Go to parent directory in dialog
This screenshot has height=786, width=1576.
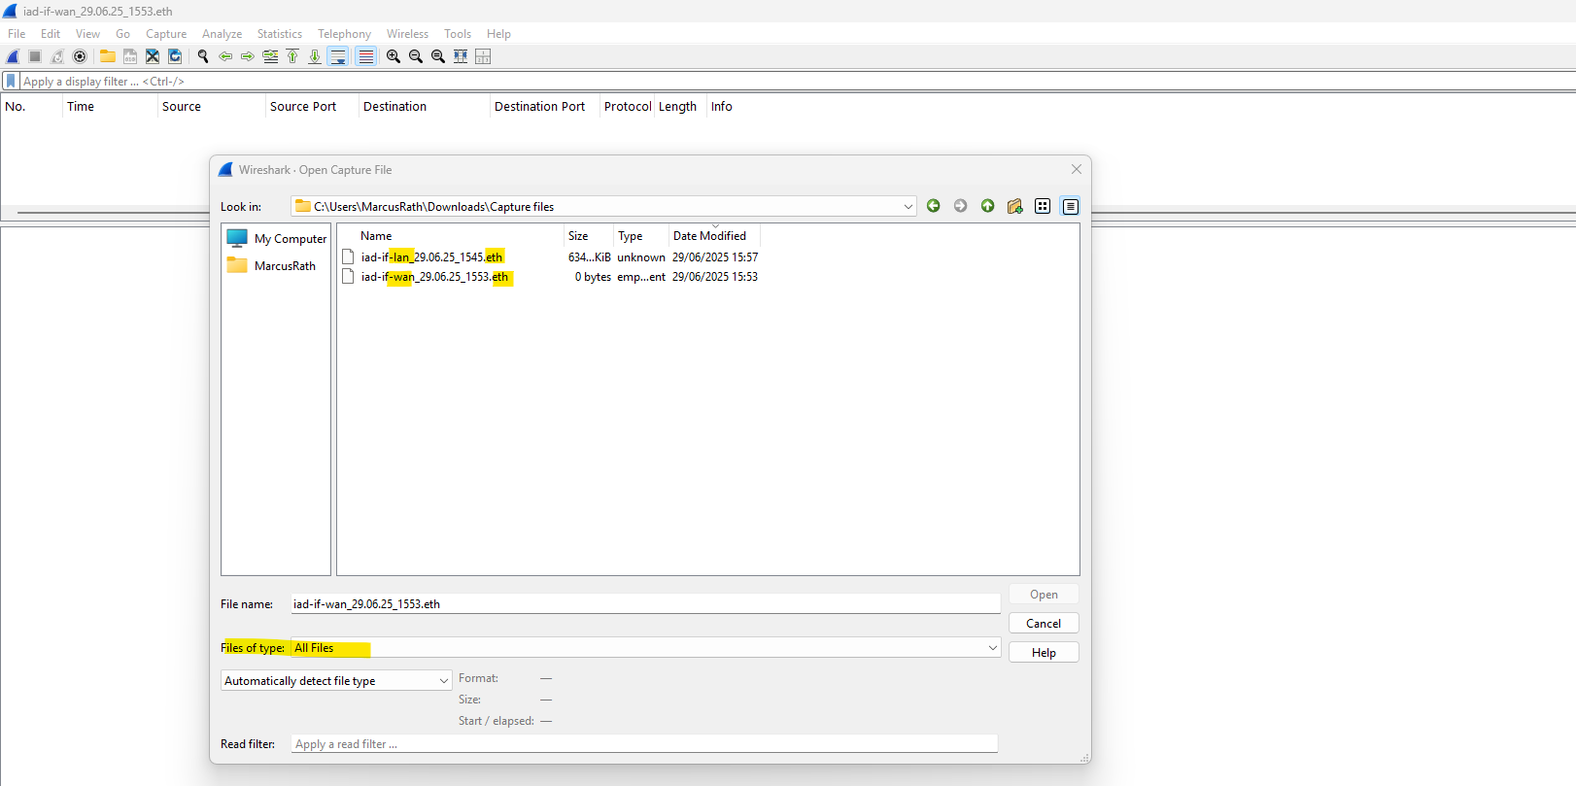click(x=988, y=206)
